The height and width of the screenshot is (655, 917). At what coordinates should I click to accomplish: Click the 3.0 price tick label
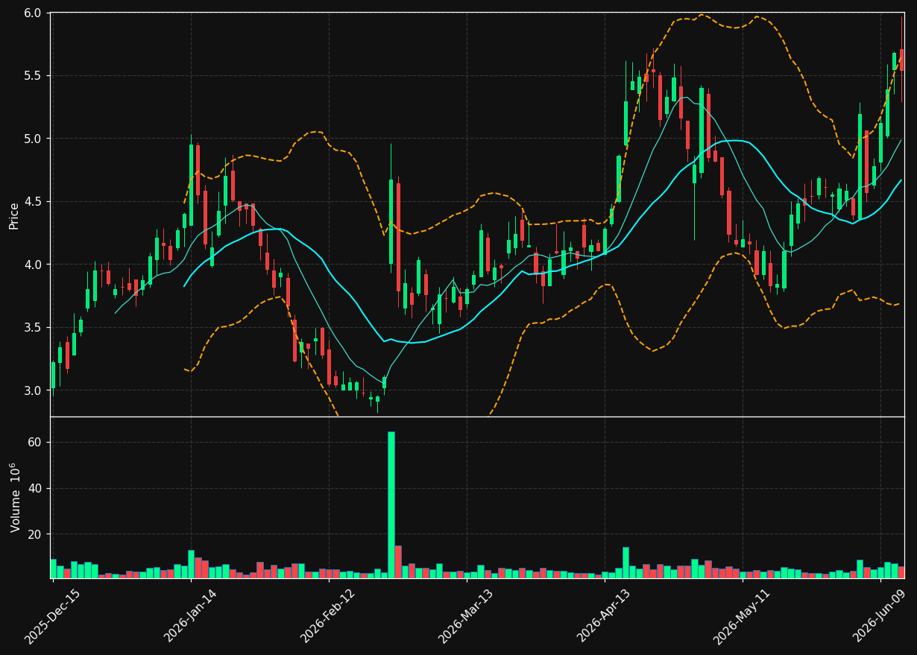[x=33, y=390]
